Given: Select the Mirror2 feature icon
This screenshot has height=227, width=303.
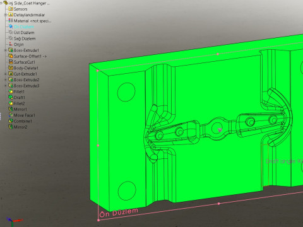Looking at the screenshot, I should 11,127.
